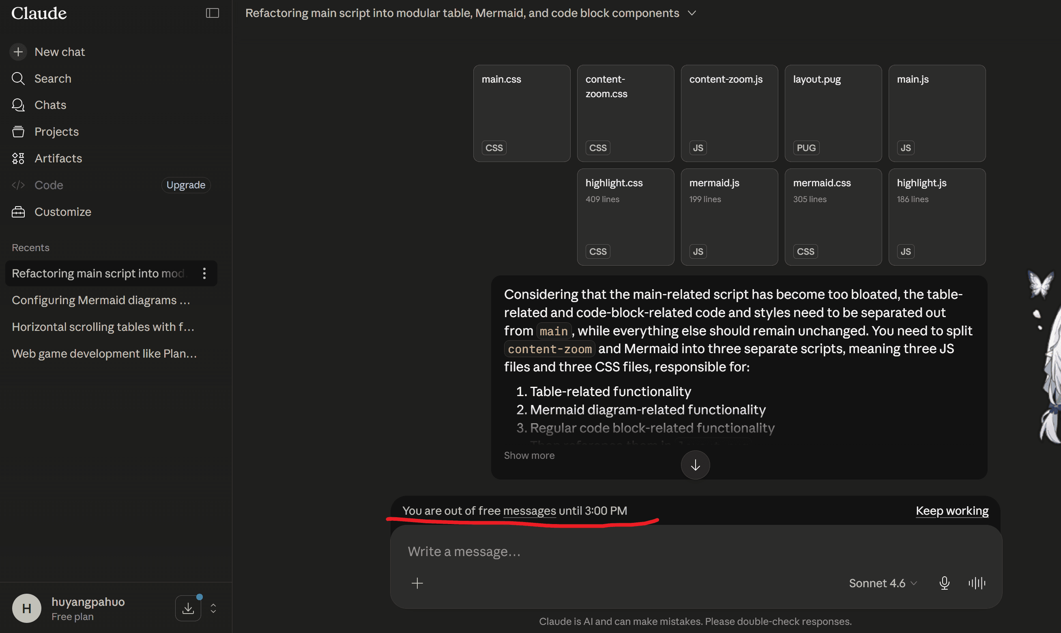This screenshot has width=1061, height=633.
Task: Jump to latest message arrow button
Action: [696, 465]
